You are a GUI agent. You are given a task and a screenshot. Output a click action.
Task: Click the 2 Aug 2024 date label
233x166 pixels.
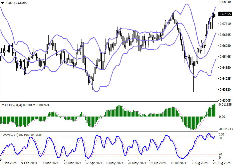200,163
